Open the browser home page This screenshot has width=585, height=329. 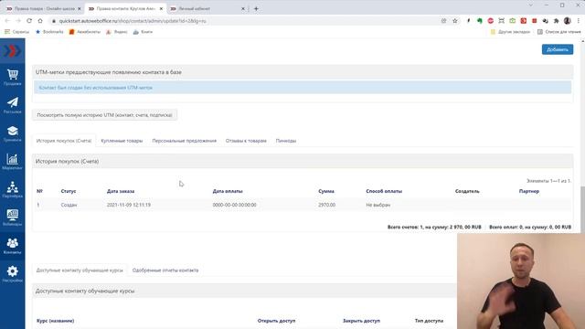(x=40, y=21)
